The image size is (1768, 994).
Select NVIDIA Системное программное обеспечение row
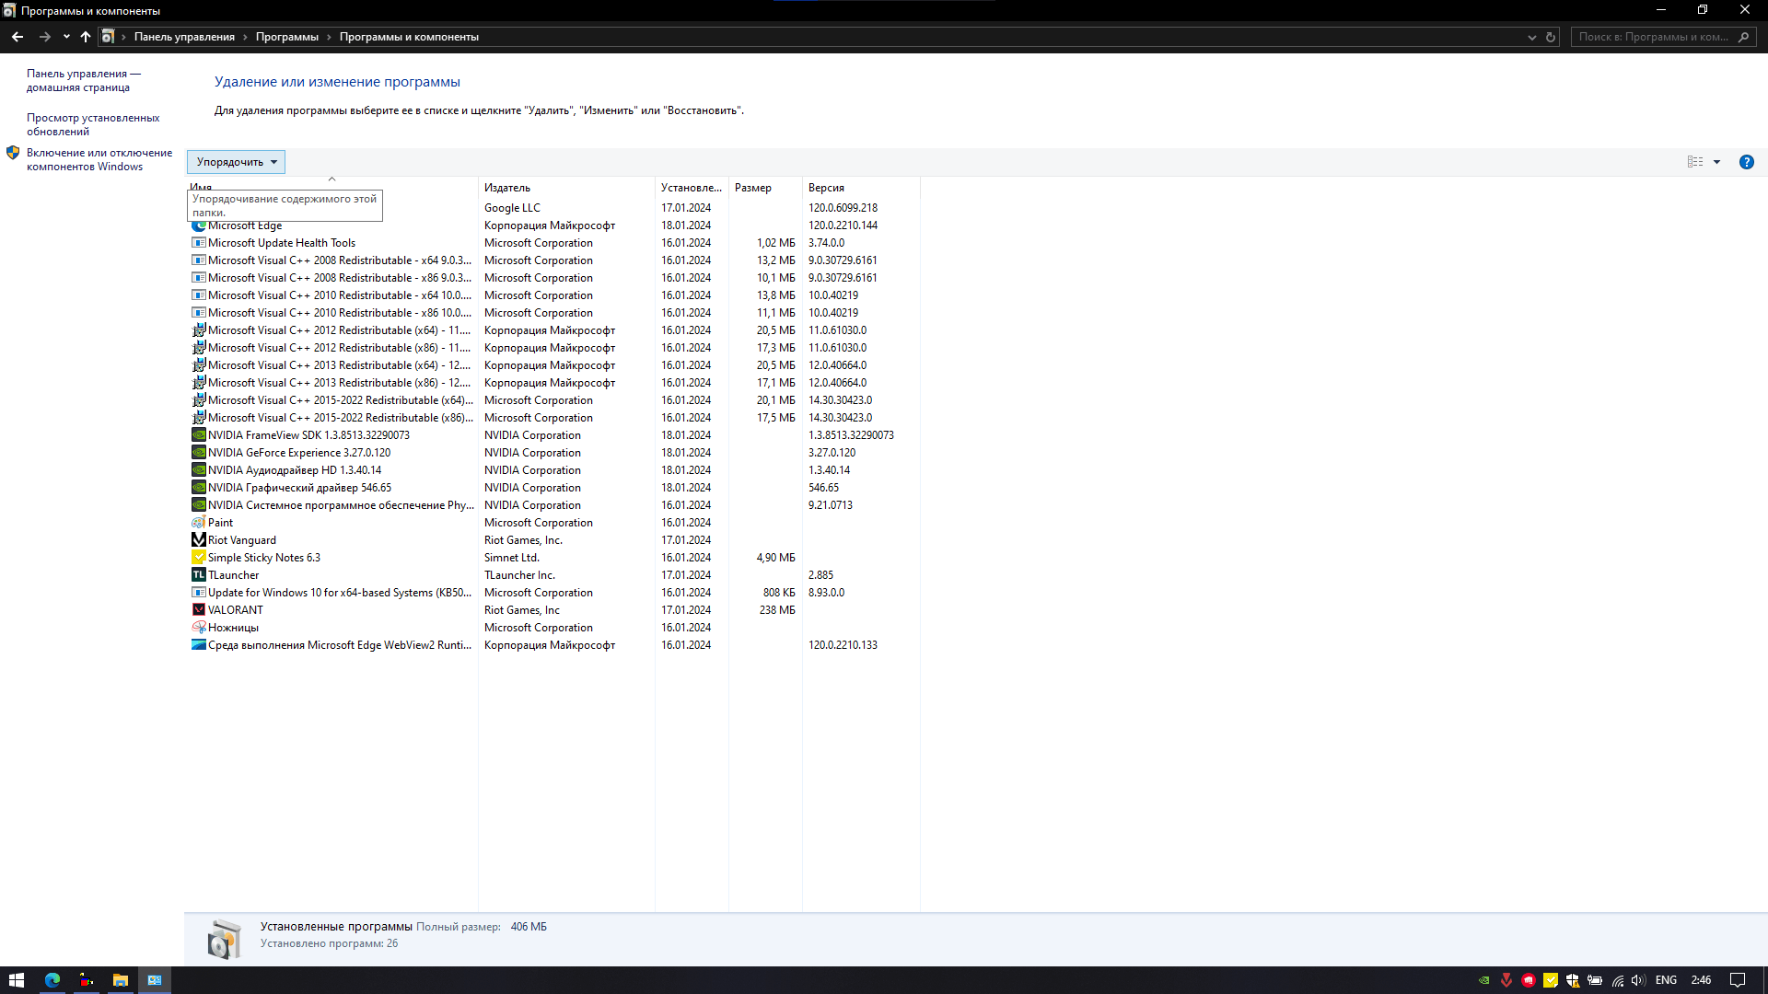[x=554, y=505]
